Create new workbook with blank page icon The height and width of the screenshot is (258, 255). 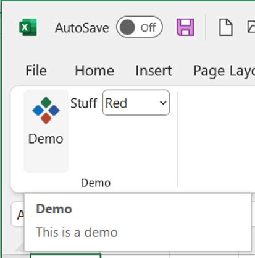point(225,27)
